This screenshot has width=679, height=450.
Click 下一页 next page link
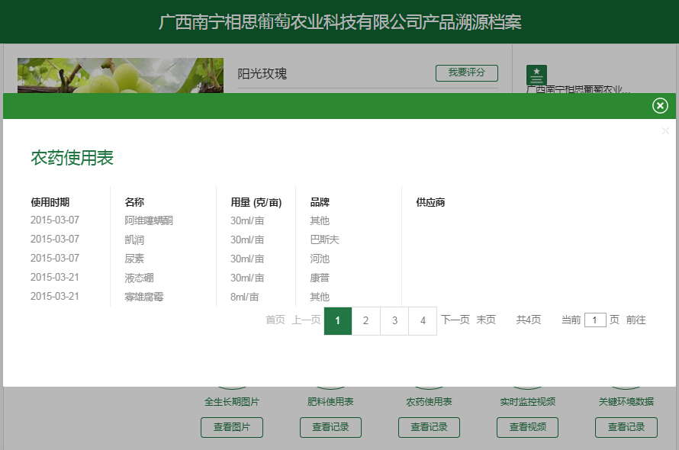click(x=455, y=320)
